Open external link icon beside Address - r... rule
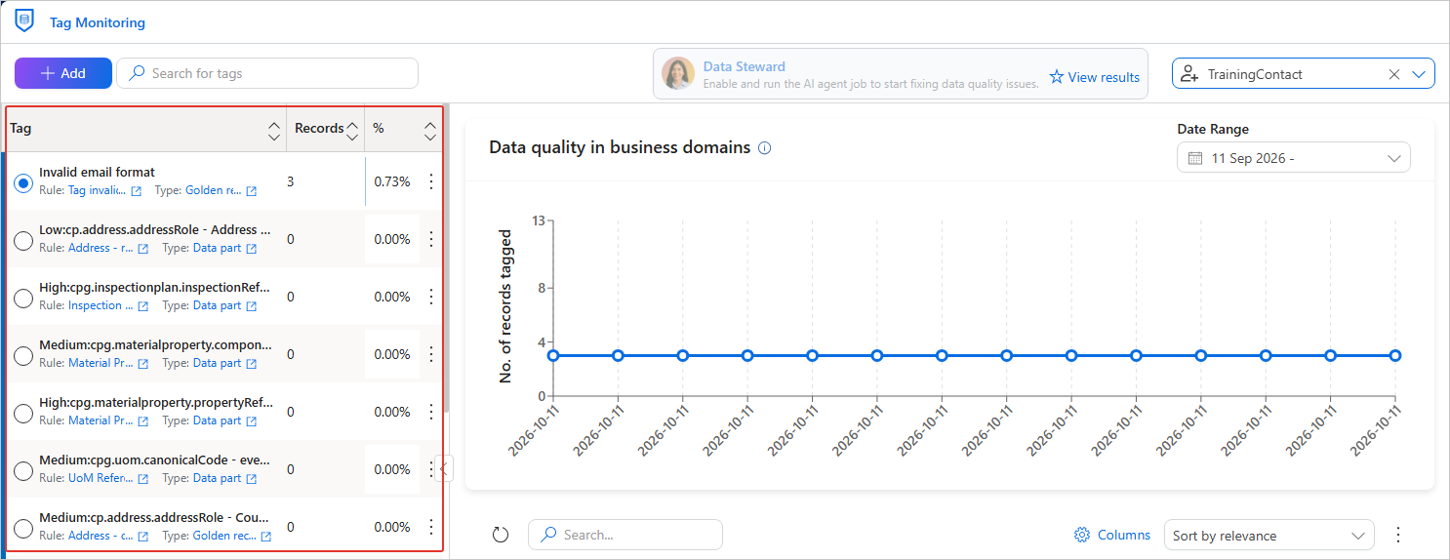 143,249
